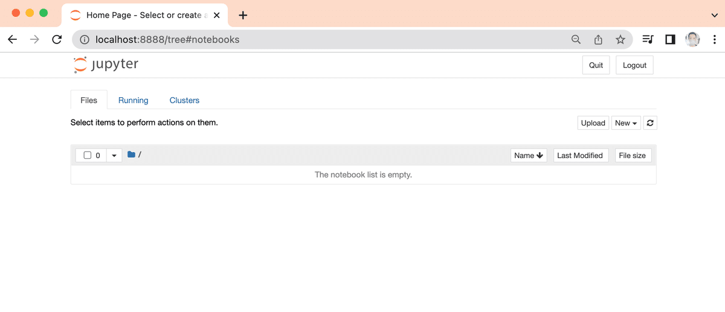725x312 pixels.
Task: Click the Logout button
Action: coord(634,65)
